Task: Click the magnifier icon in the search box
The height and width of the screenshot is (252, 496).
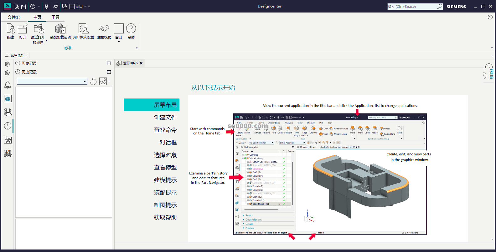Action: click(x=440, y=6)
